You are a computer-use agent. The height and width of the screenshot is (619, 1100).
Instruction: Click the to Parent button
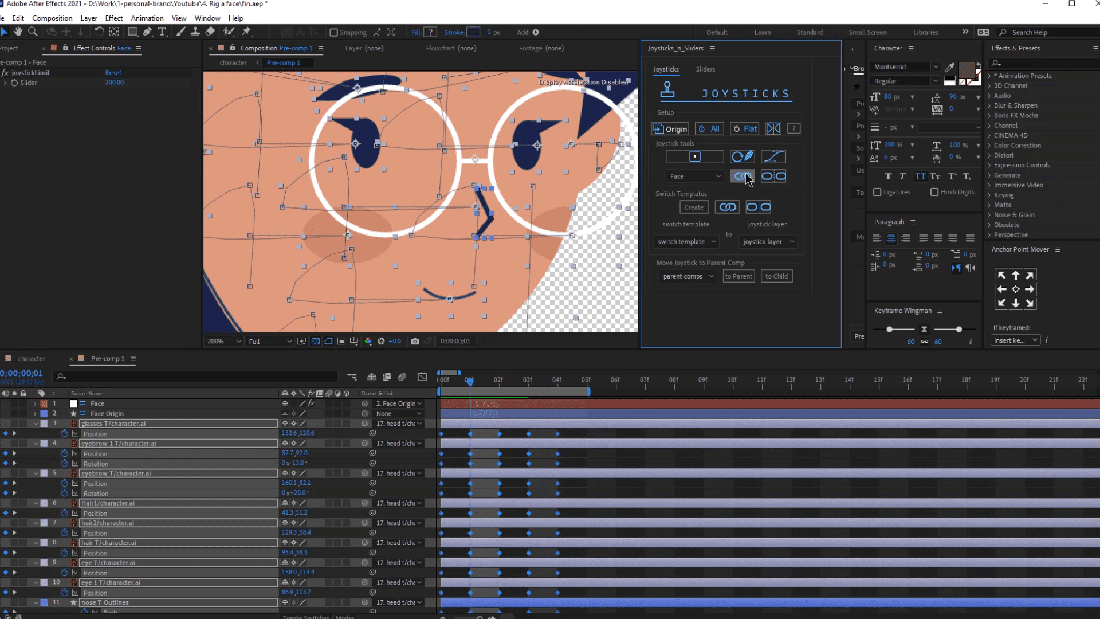[x=738, y=276]
